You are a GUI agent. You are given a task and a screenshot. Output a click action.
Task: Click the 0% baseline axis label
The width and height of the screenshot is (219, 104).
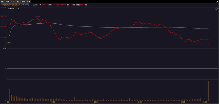(x=5, y=48)
